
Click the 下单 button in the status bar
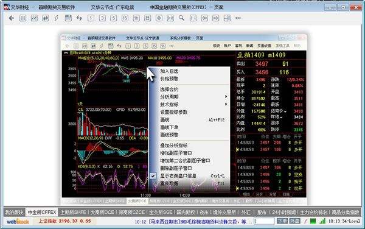(x=282, y=221)
